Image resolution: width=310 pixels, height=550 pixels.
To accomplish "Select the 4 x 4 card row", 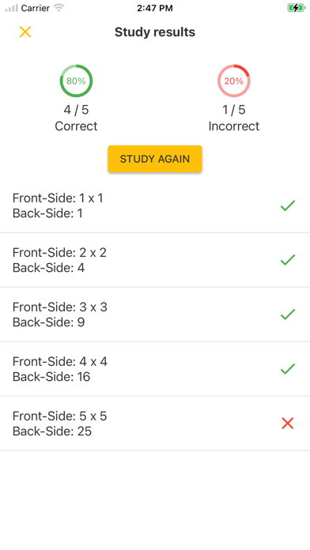I will click(155, 369).
